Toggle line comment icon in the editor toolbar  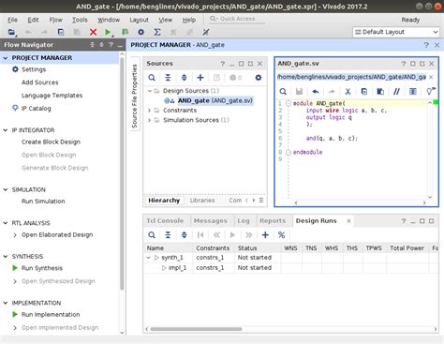click(x=396, y=91)
